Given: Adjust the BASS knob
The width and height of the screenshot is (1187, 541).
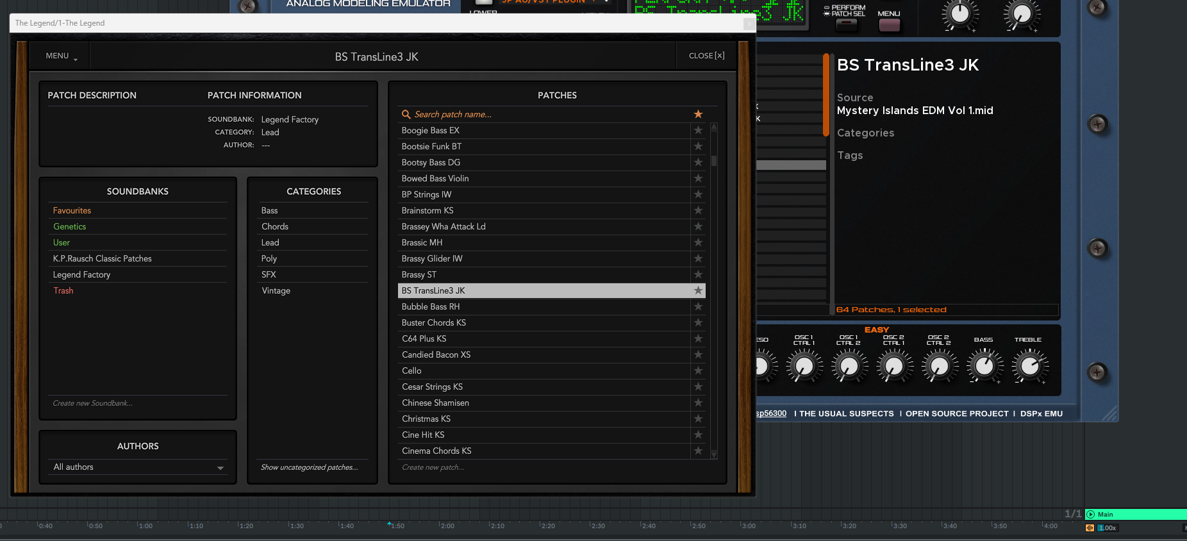Looking at the screenshot, I should tap(984, 366).
